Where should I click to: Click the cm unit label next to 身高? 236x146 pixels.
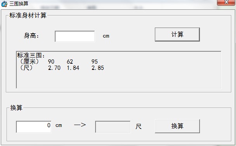106,36
